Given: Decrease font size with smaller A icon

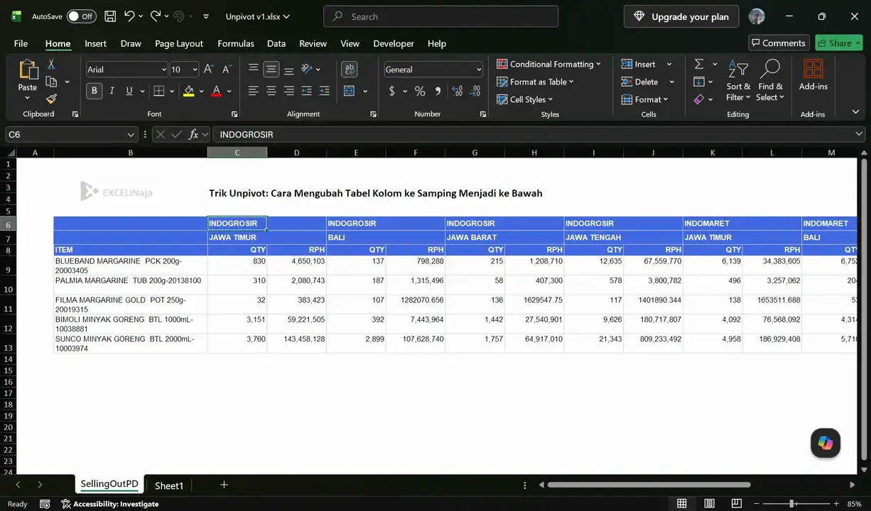Looking at the screenshot, I should pos(227,69).
